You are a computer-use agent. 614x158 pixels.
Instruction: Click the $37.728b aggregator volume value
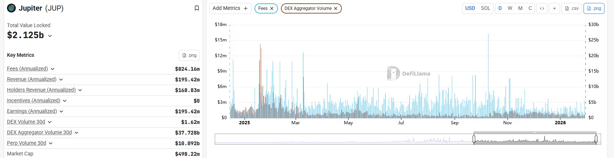point(187,133)
